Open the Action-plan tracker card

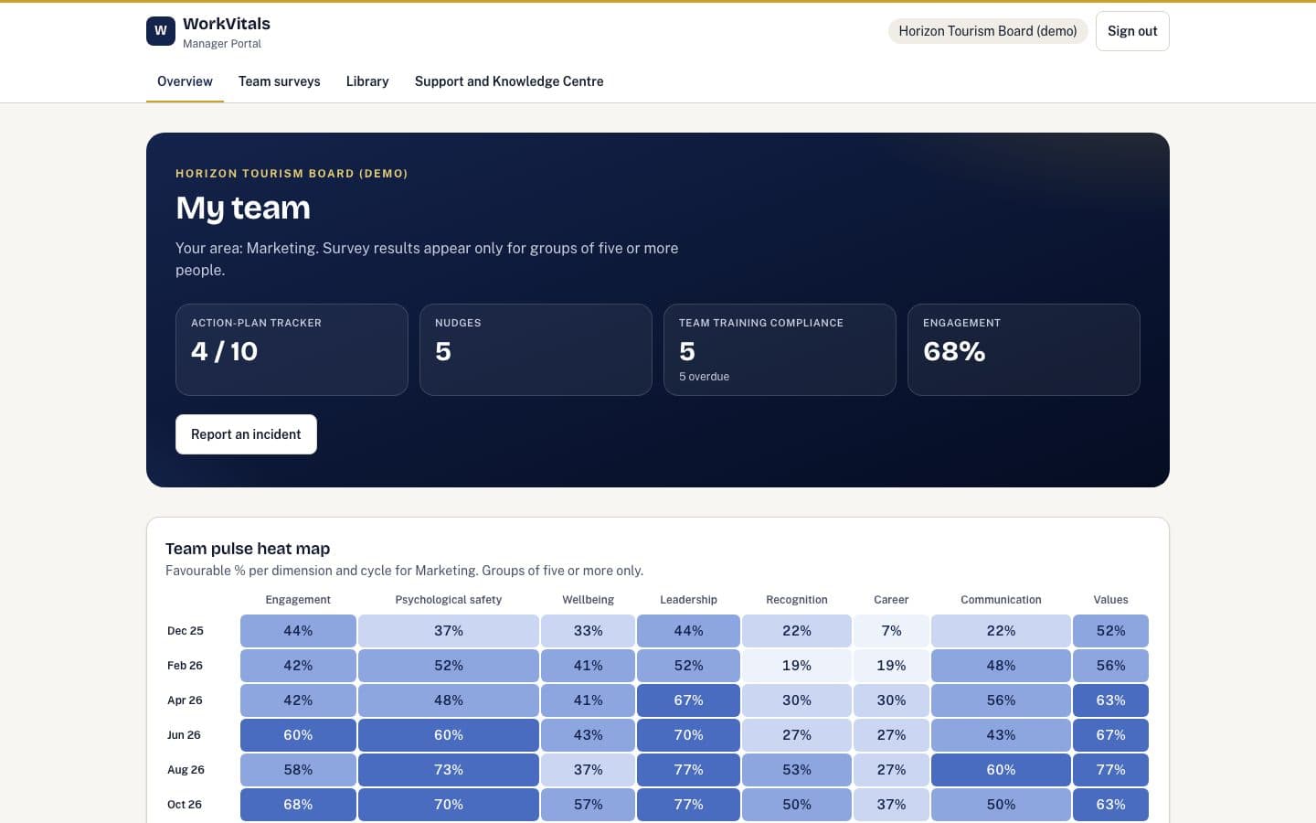pyautogui.click(x=292, y=349)
